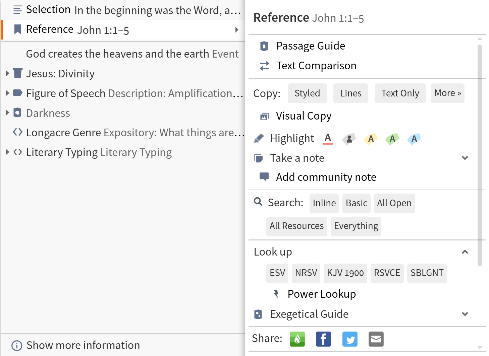Search All Resources

pos(297,226)
